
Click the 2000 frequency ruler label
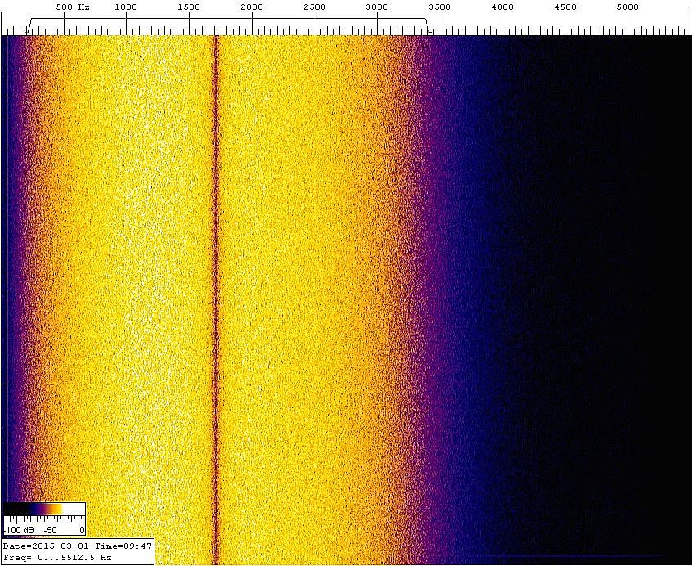point(252,7)
